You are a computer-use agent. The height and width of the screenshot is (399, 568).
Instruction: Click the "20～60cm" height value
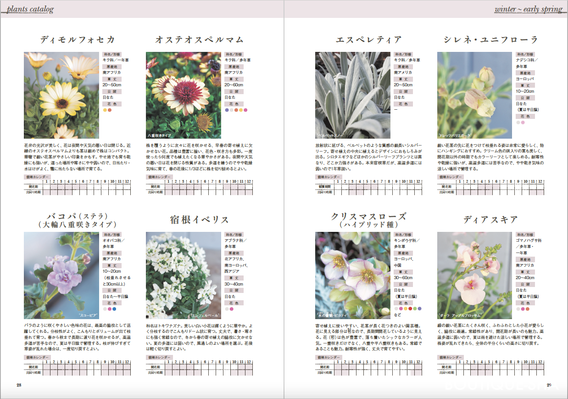[234, 85]
